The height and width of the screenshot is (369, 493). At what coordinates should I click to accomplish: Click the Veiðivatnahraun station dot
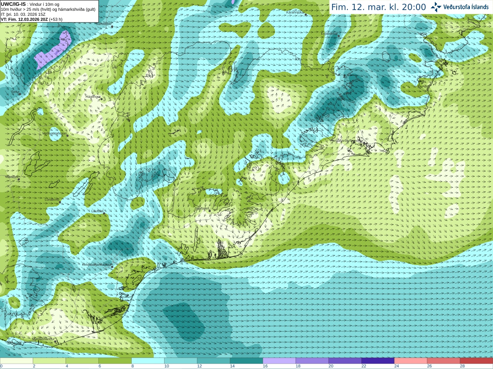[x=67, y=136]
